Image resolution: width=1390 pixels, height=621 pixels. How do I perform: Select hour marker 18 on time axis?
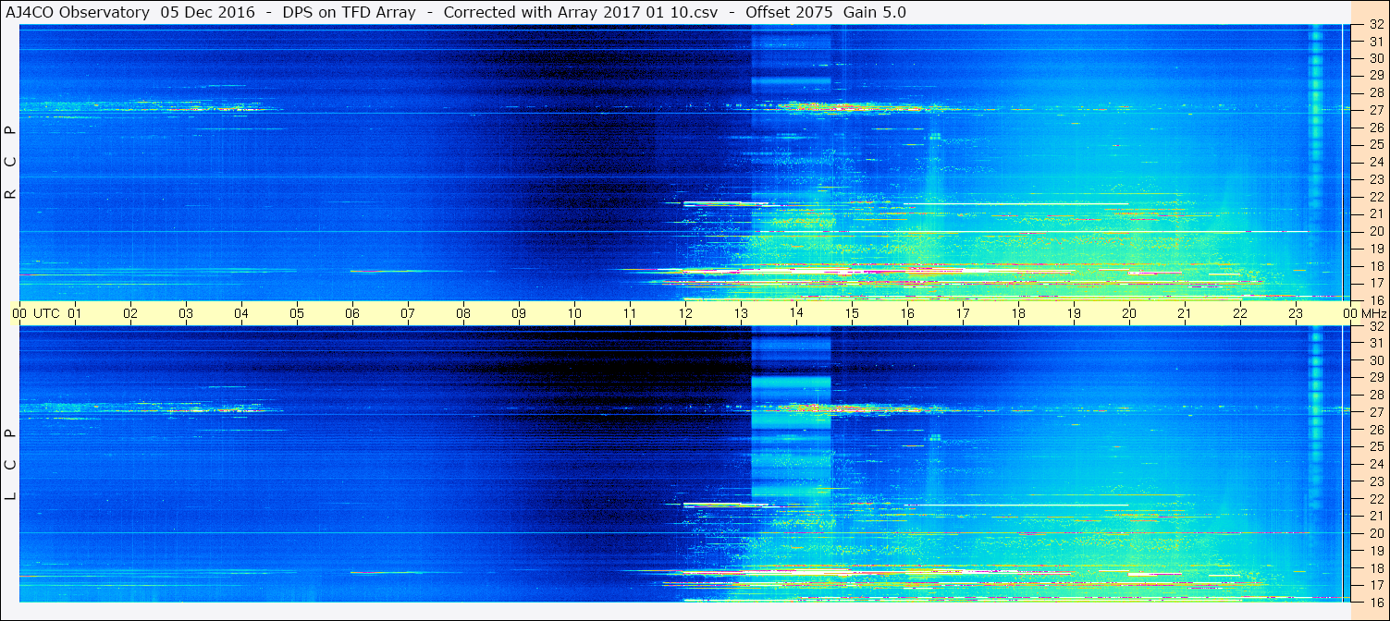[x=1018, y=313]
